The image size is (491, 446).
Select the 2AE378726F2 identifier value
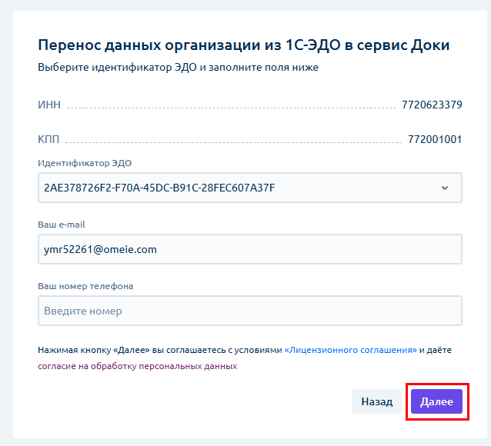(x=159, y=188)
